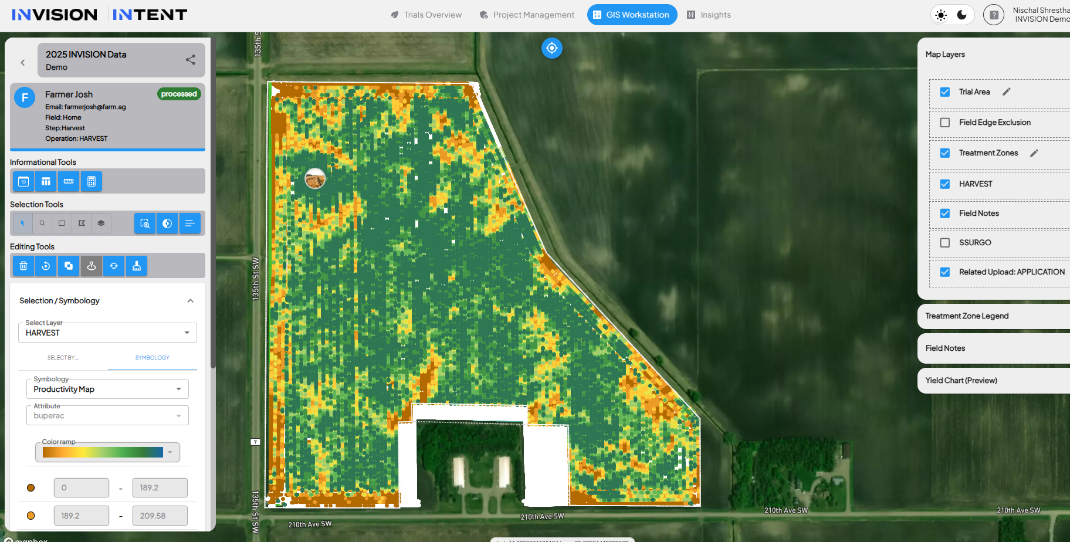Open the Select Layer dropdown showing HARVEST
The height and width of the screenshot is (542, 1070).
pyautogui.click(x=107, y=333)
